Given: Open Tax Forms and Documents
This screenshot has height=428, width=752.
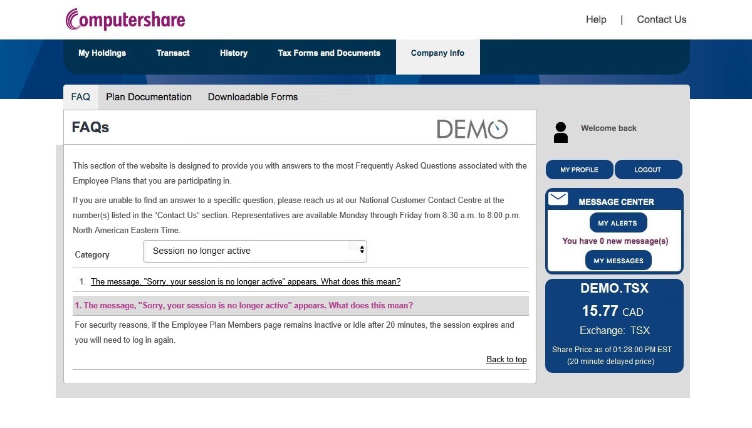Looking at the screenshot, I should pyautogui.click(x=329, y=53).
